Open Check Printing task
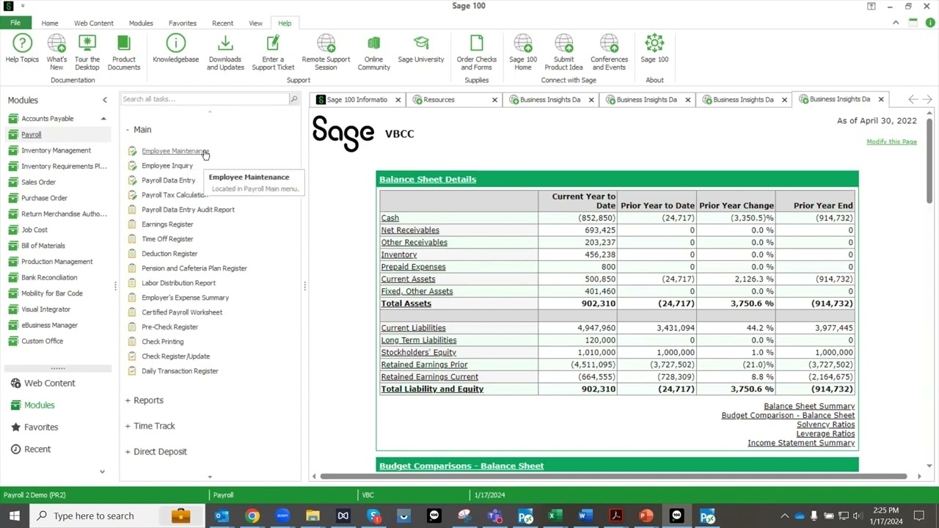The image size is (939, 528). tap(163, 342)
